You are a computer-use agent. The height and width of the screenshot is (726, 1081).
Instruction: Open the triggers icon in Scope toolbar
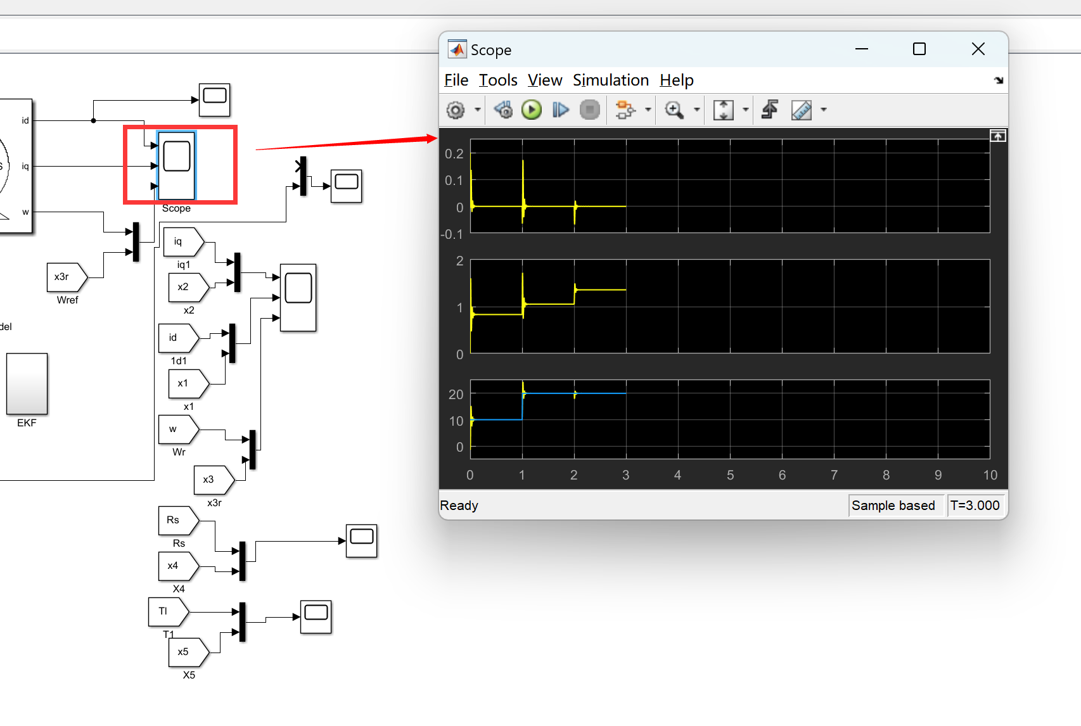coord(770,110)
